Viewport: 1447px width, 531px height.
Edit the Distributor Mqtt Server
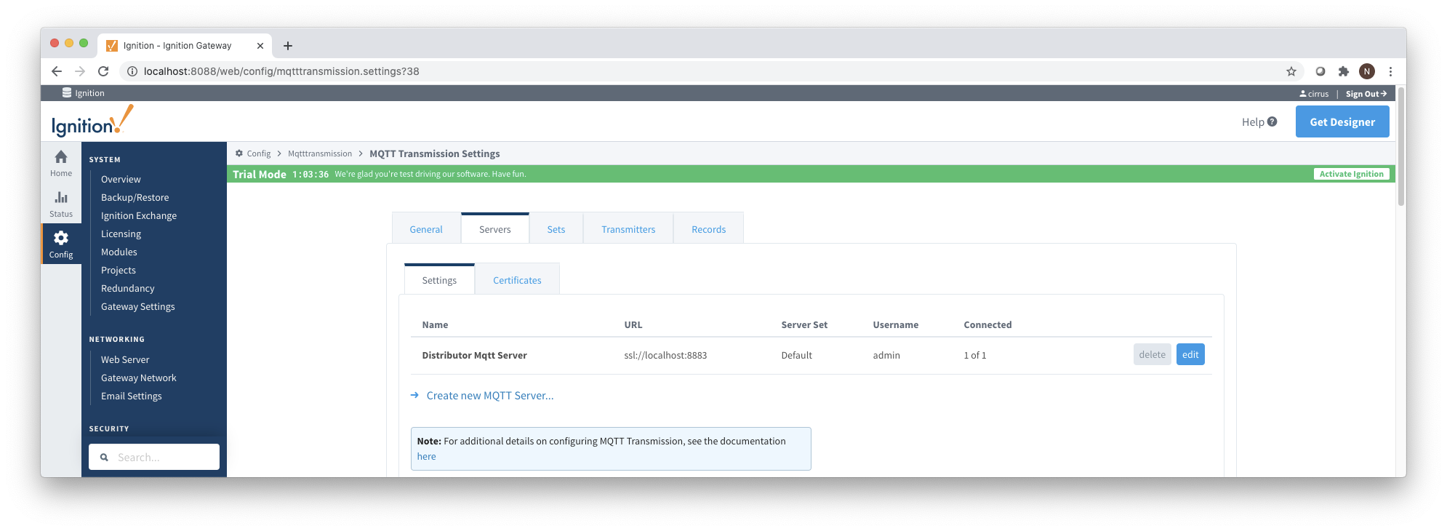click(x=1190, y=354)
